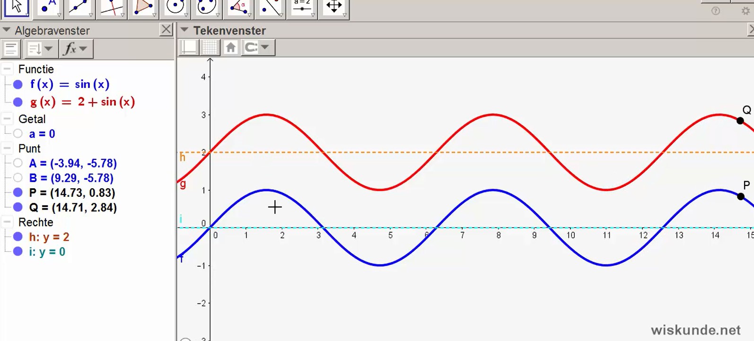Select the i: y = 0 entry

(47, 252)
